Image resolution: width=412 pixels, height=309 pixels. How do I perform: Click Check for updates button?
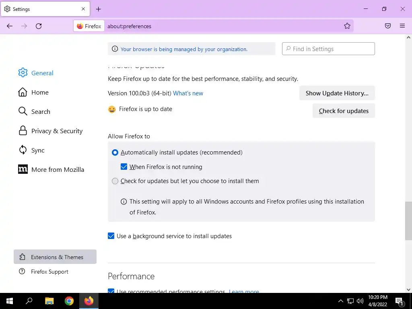click(x=344, y=111)
